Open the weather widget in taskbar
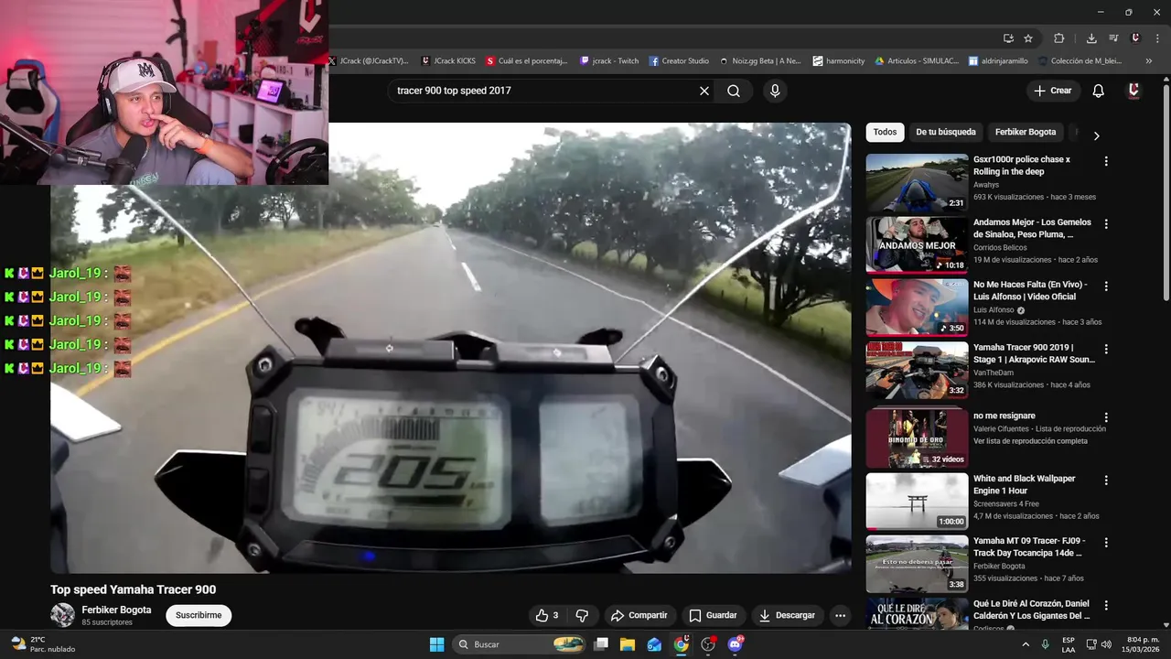The image size is (1171, 659). coord(42,644)
